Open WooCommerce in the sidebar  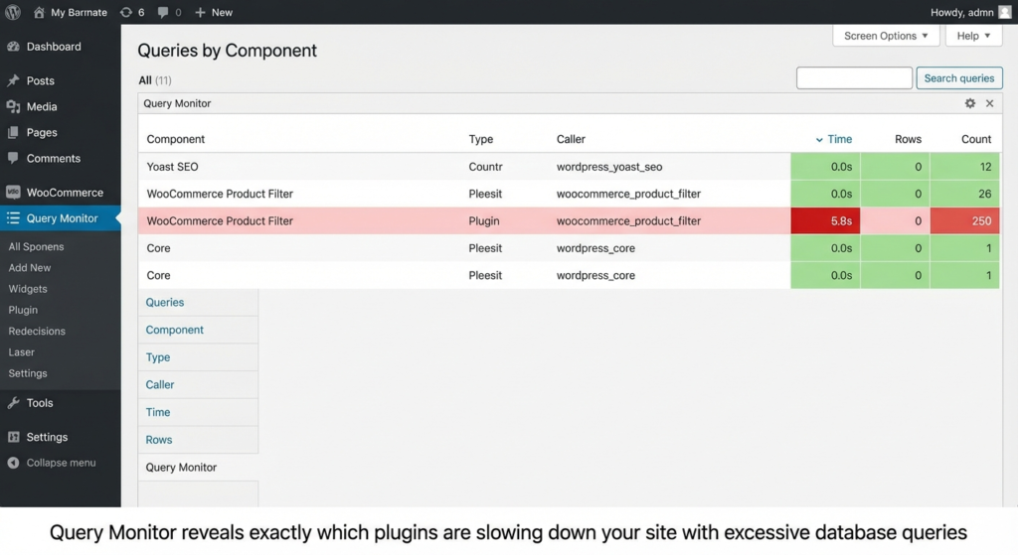pos(65,193)
